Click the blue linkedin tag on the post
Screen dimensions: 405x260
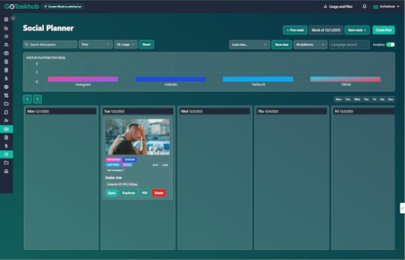130,160
